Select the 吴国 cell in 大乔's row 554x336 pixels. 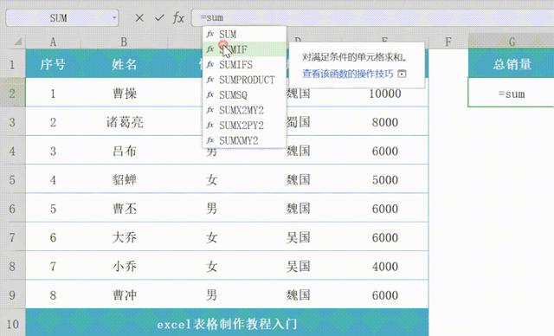coord(298,237)
